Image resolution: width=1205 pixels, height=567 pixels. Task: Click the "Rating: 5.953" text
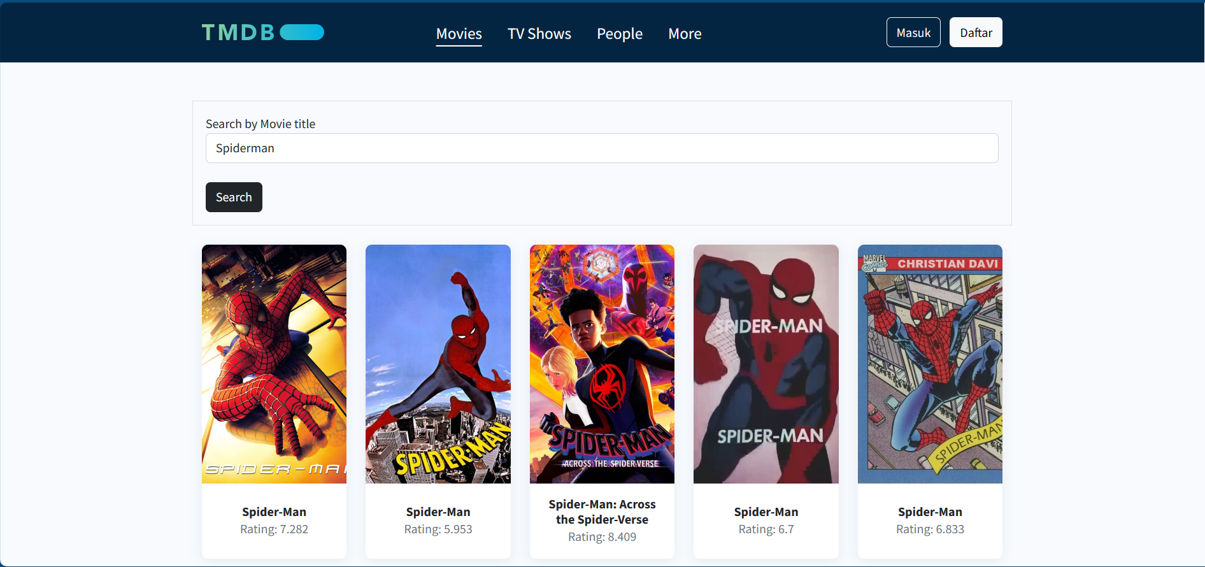438,529
